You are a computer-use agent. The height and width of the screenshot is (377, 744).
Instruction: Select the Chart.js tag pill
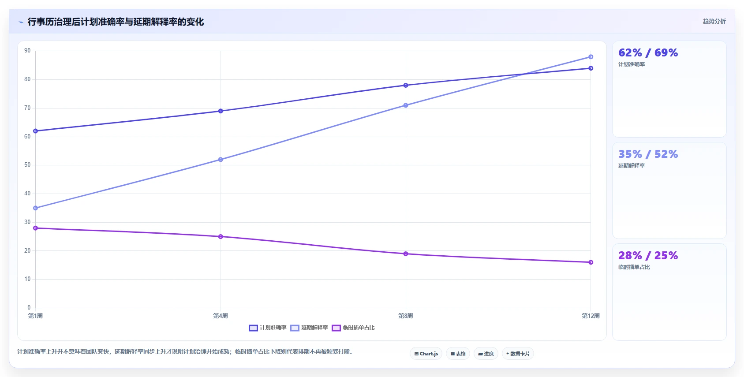click(426, 354)
